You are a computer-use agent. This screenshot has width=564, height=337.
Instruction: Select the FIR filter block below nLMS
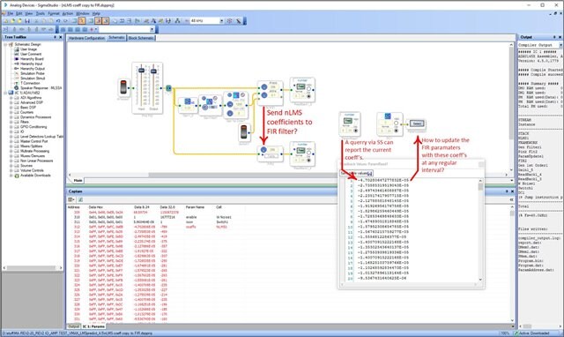tap(271, 154)
